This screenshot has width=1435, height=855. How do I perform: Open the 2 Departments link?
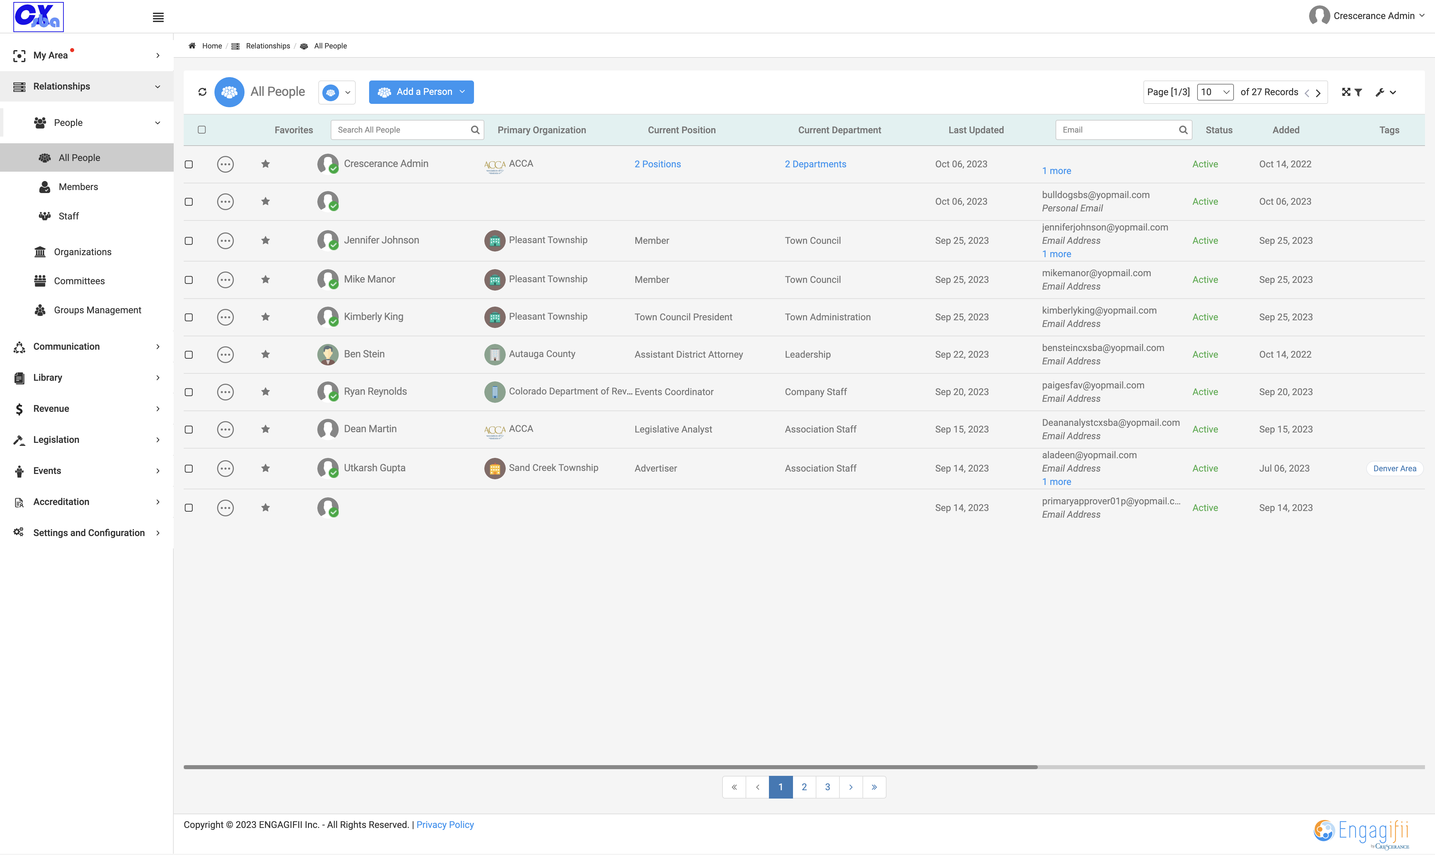point(815,164)
